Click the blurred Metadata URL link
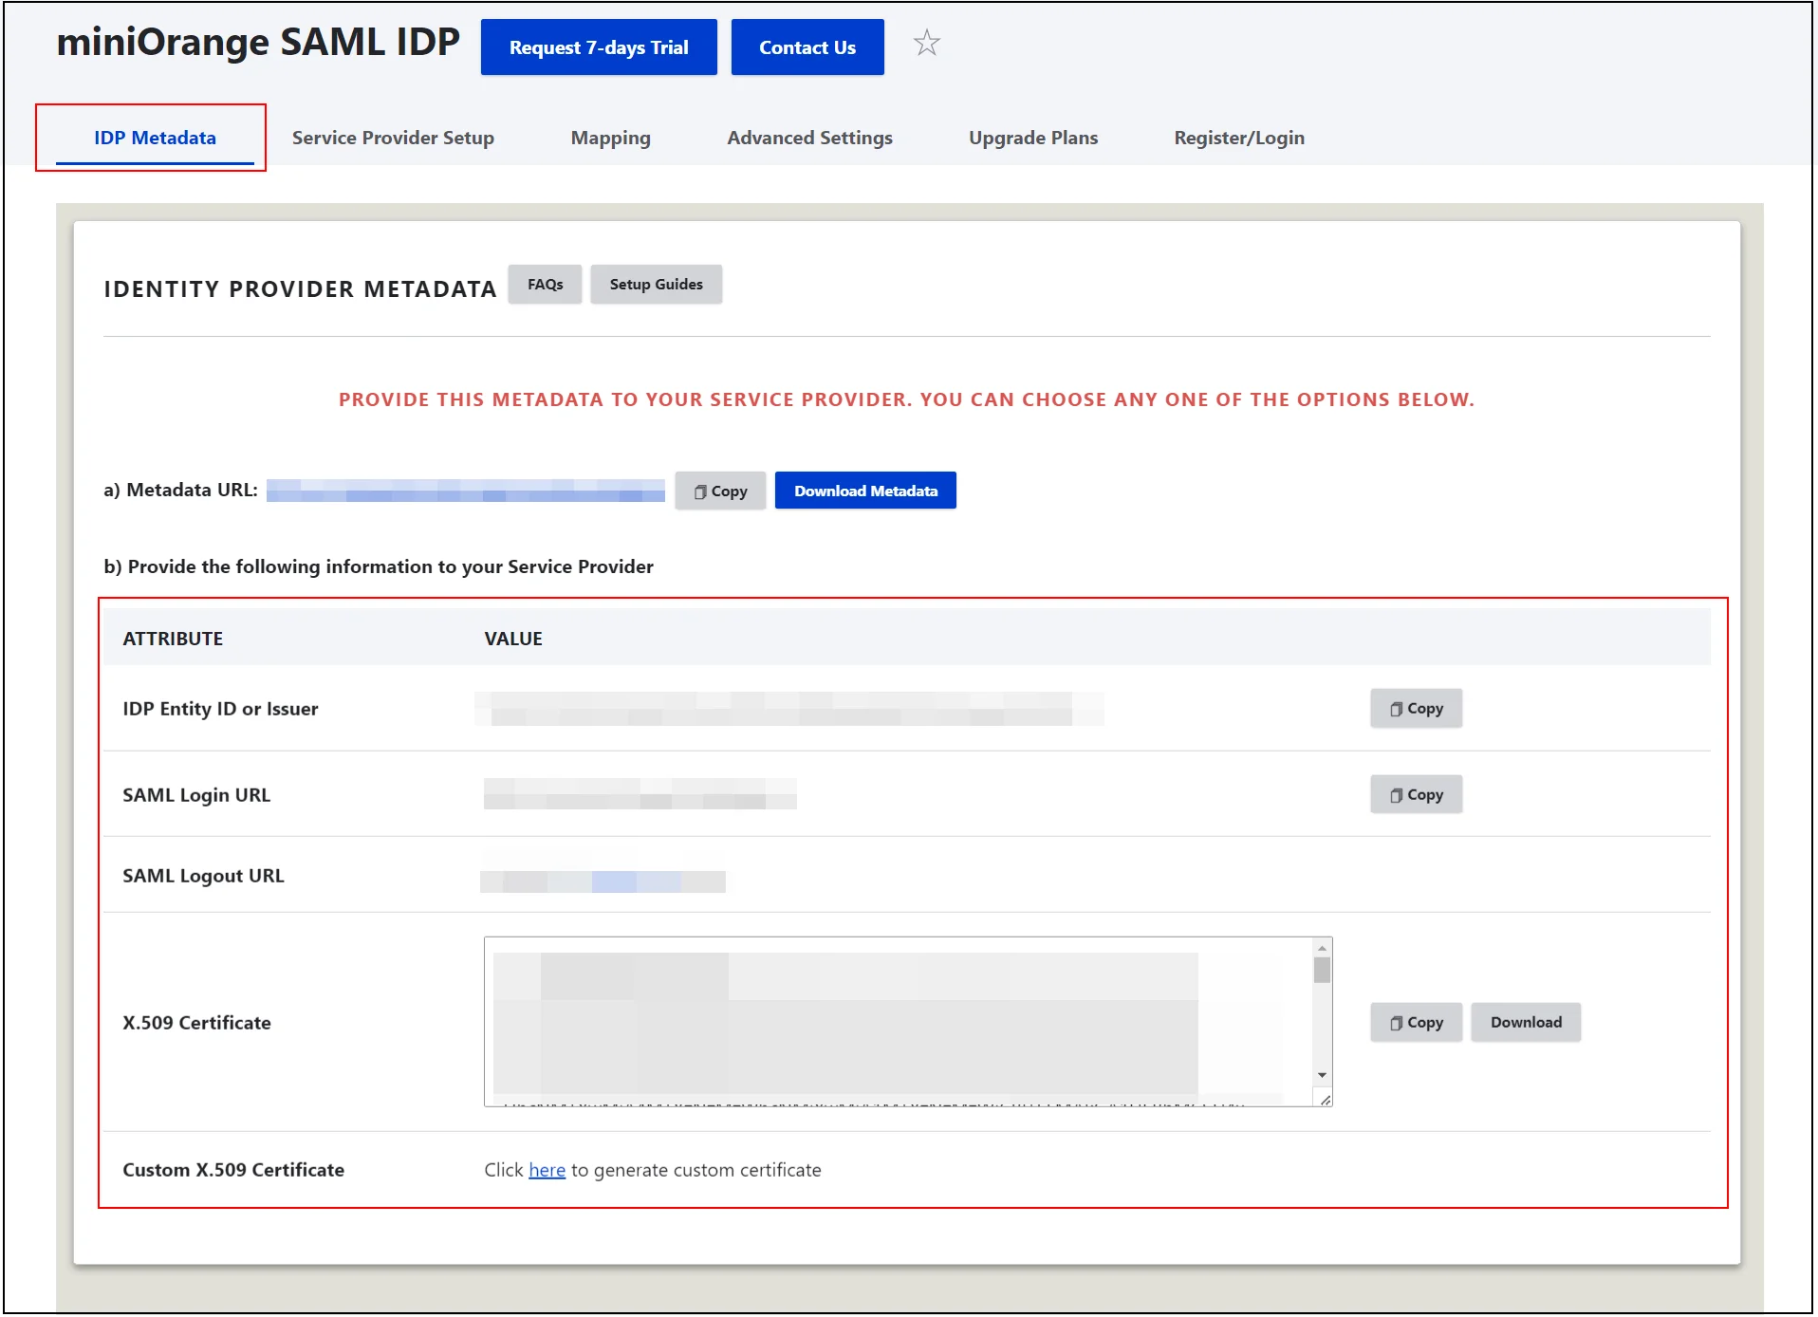The image size is (1818, 1317). click(465, 491)
